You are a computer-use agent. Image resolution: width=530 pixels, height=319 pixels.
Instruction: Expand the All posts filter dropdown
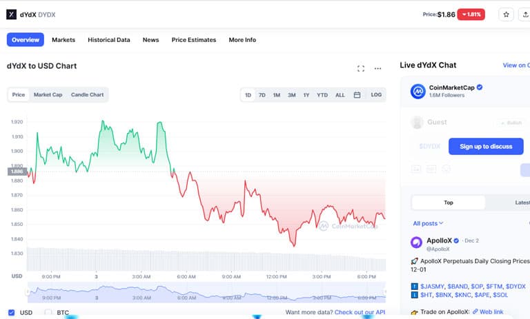tap(428, 223)
